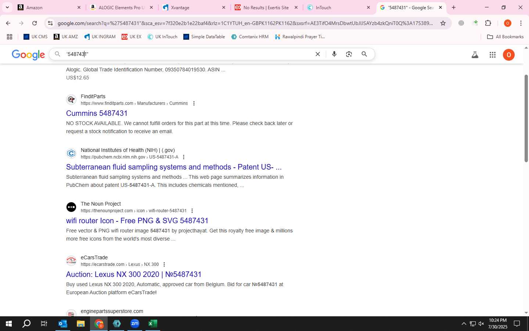Reload the current page
Viewport: 529px width, 331px height.
[35, 23]
